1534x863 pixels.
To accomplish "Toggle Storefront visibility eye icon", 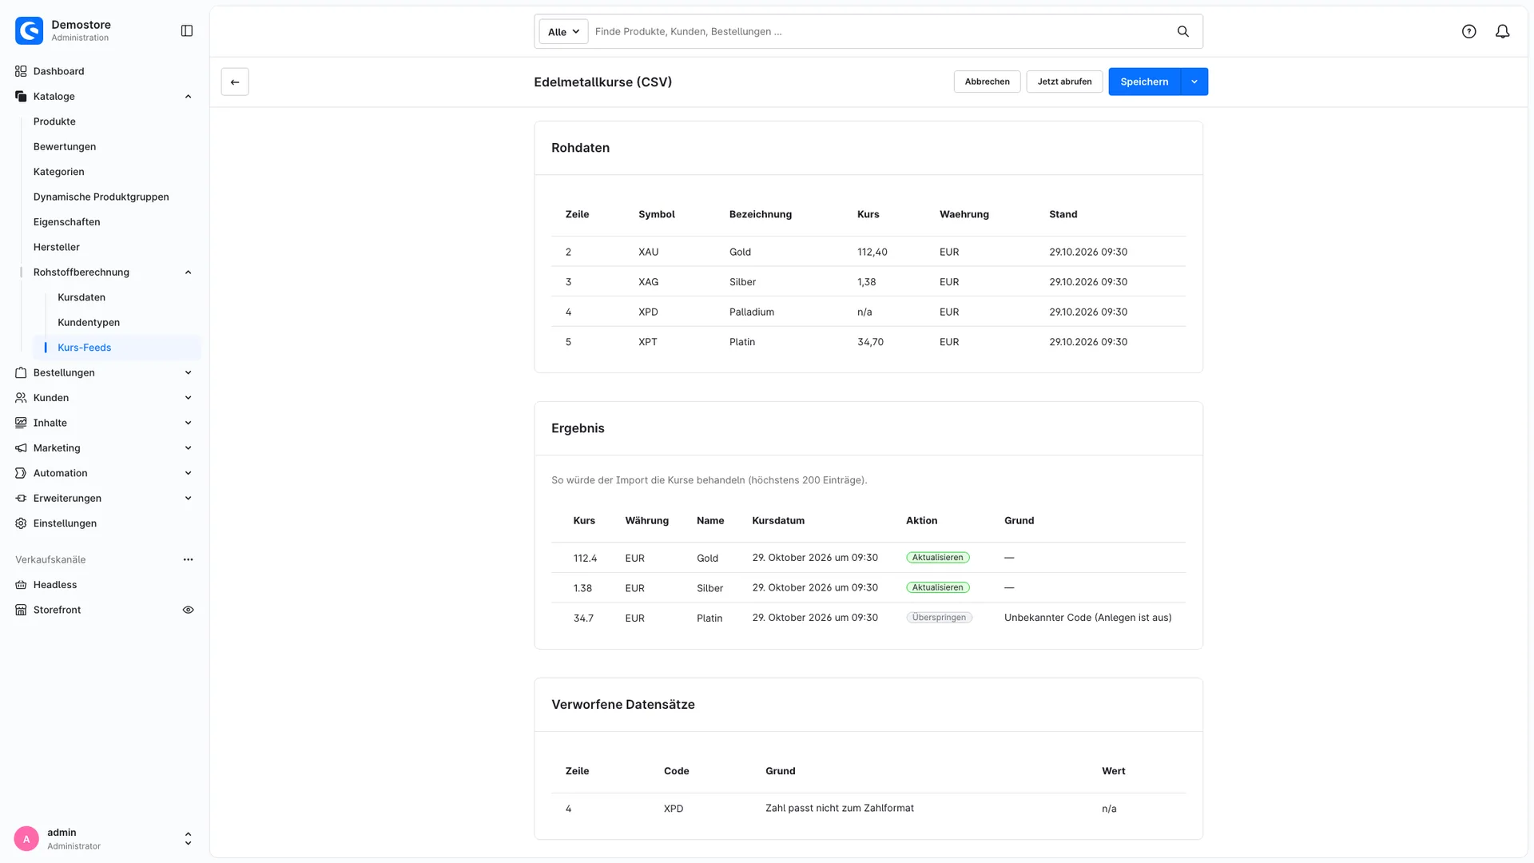I will [x=189, y=610].
